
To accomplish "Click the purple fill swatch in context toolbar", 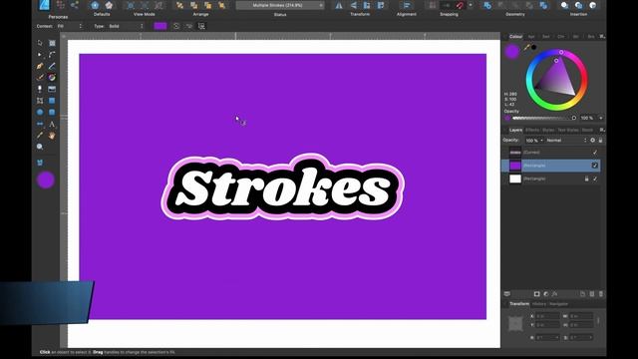I will coord(160,26).
